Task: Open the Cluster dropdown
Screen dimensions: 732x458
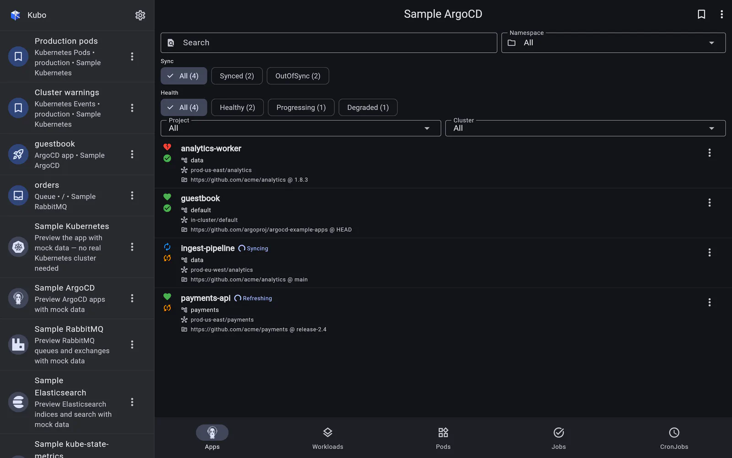Action: [586, 128]
